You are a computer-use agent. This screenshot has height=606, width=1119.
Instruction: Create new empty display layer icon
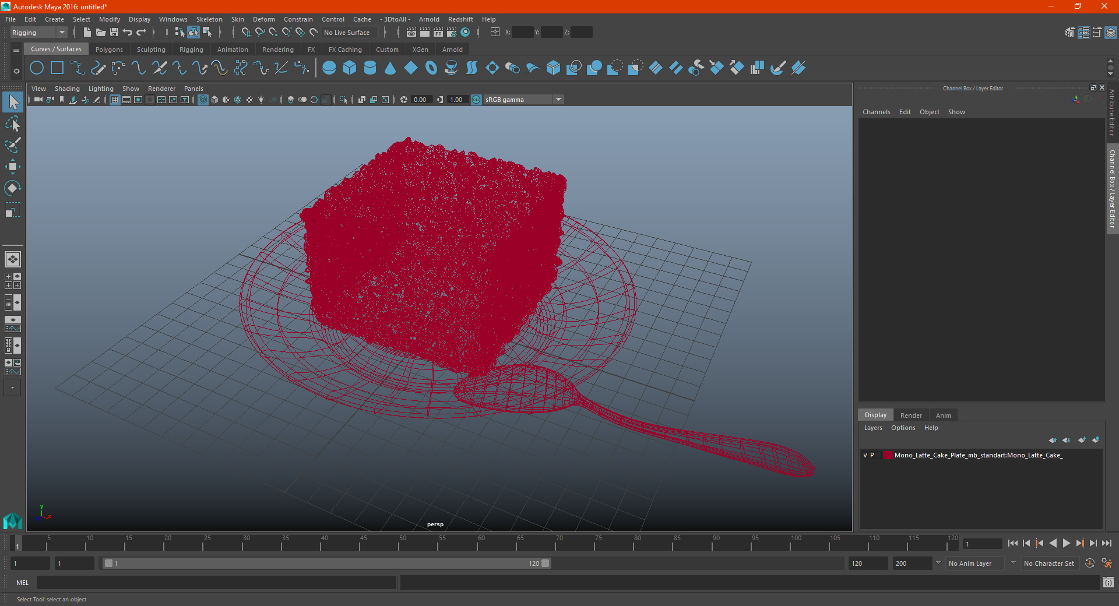1082,440
